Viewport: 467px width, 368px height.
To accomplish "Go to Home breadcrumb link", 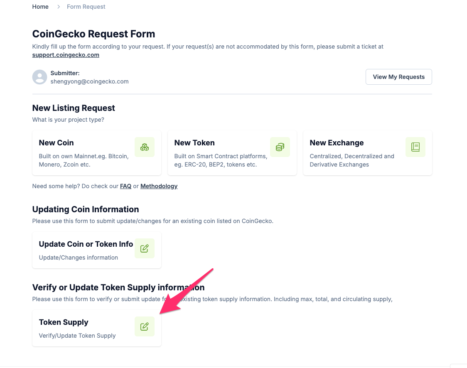I will (40, 7).
